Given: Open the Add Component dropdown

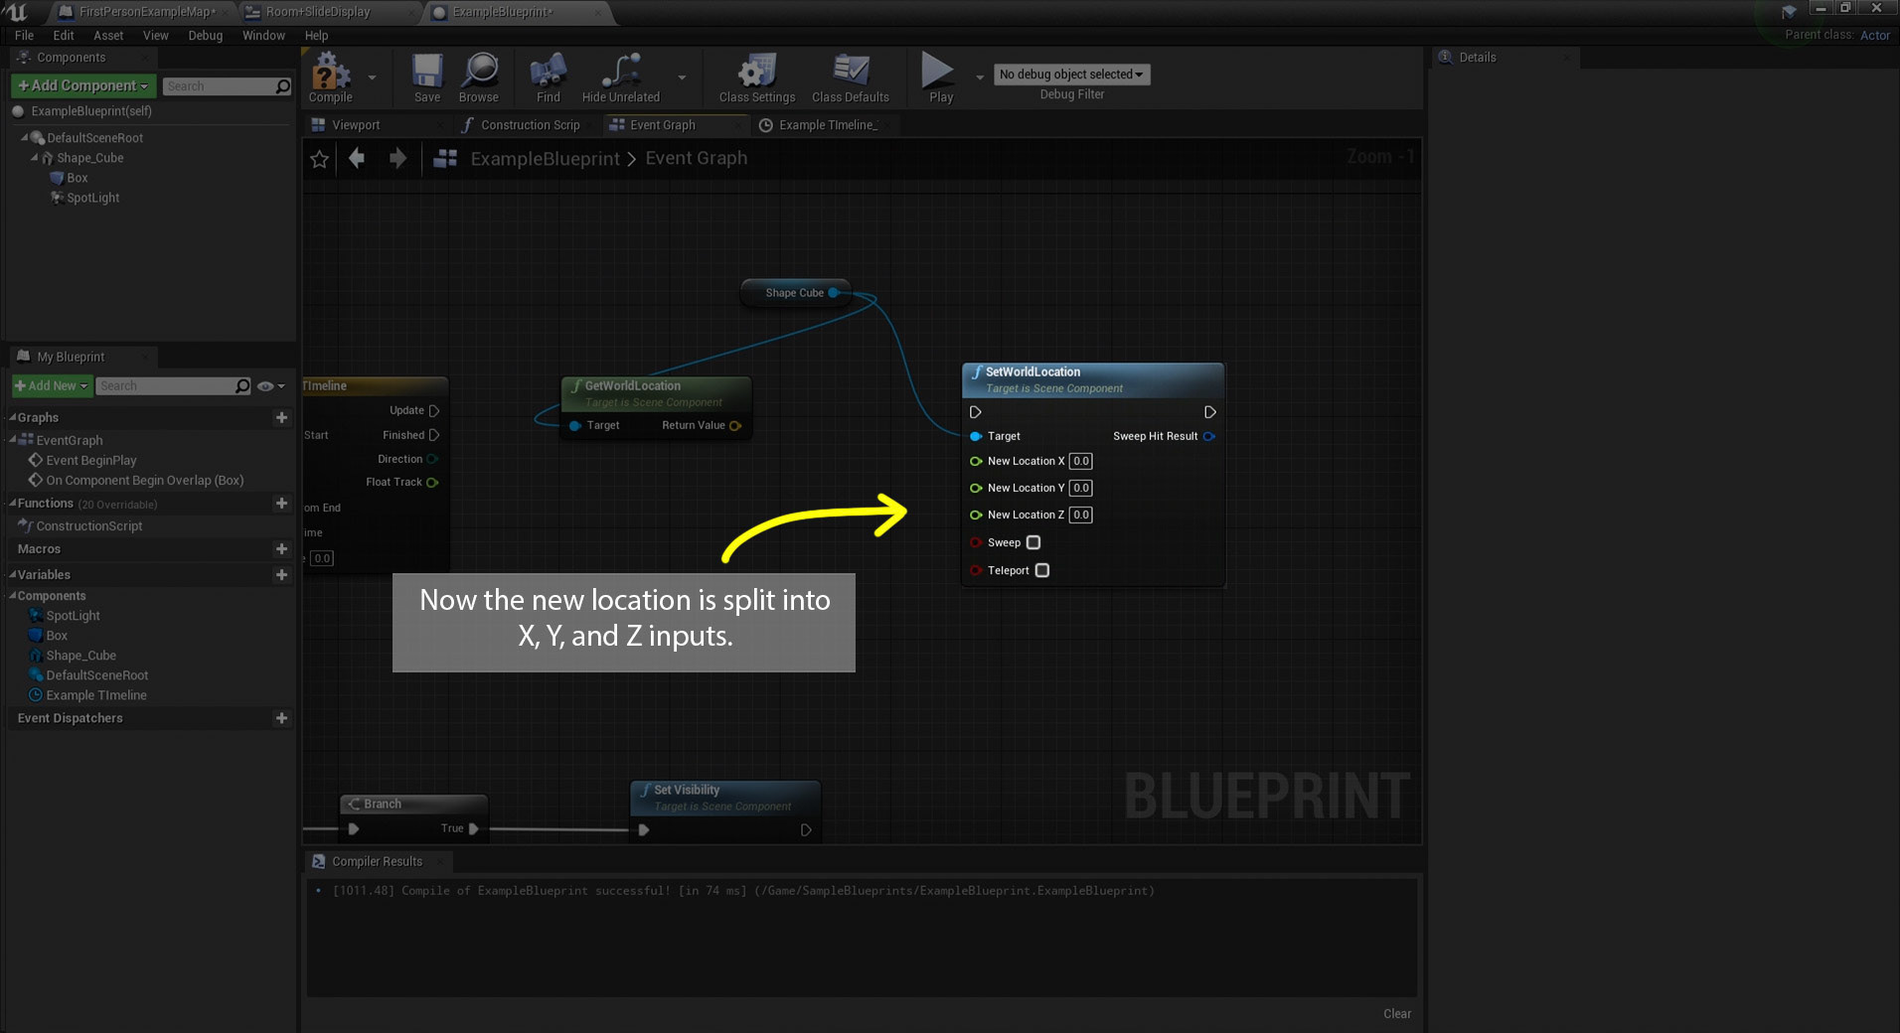Looking at the screenshot, I should click(x=83, y=86).
